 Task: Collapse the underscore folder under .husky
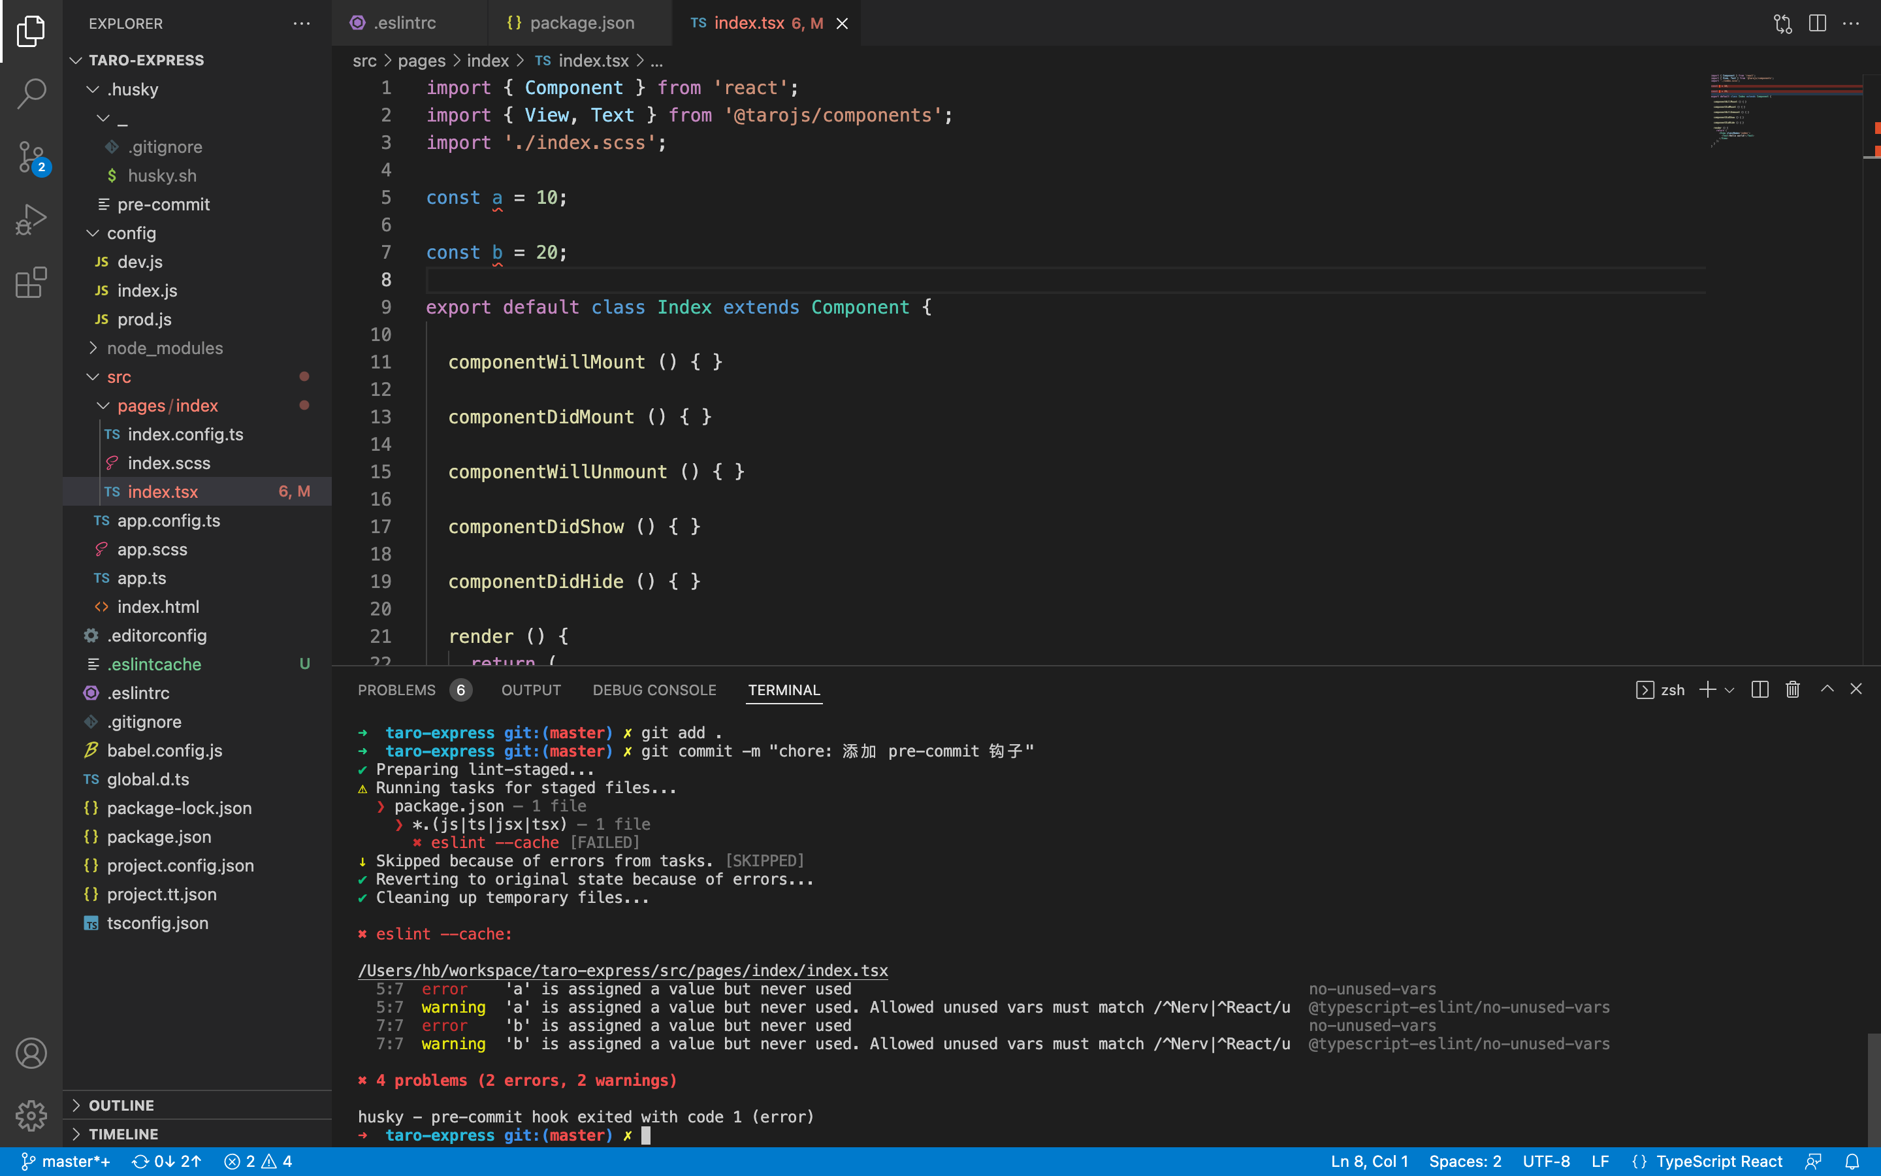click(197, 118)
